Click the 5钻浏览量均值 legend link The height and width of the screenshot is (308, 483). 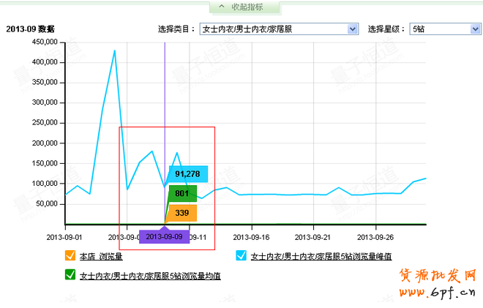[150, 276]
